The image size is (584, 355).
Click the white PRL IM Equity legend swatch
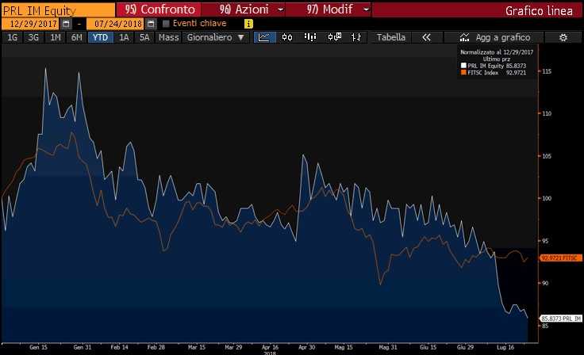pyautogui.click(x=463, y=66)
